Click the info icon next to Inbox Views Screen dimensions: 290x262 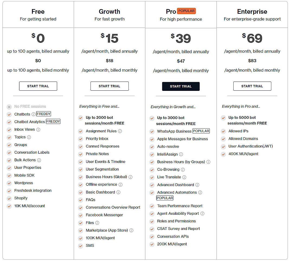(38, 129)
